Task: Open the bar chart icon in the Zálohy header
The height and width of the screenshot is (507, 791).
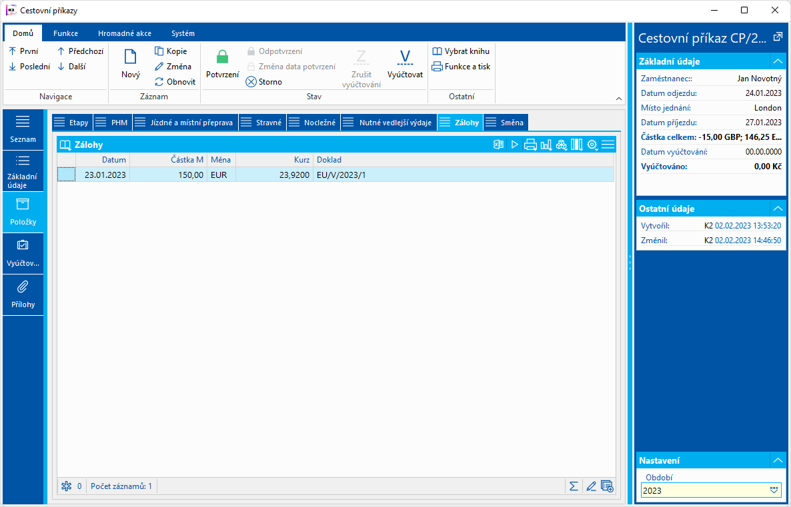Action: point(546,145)
